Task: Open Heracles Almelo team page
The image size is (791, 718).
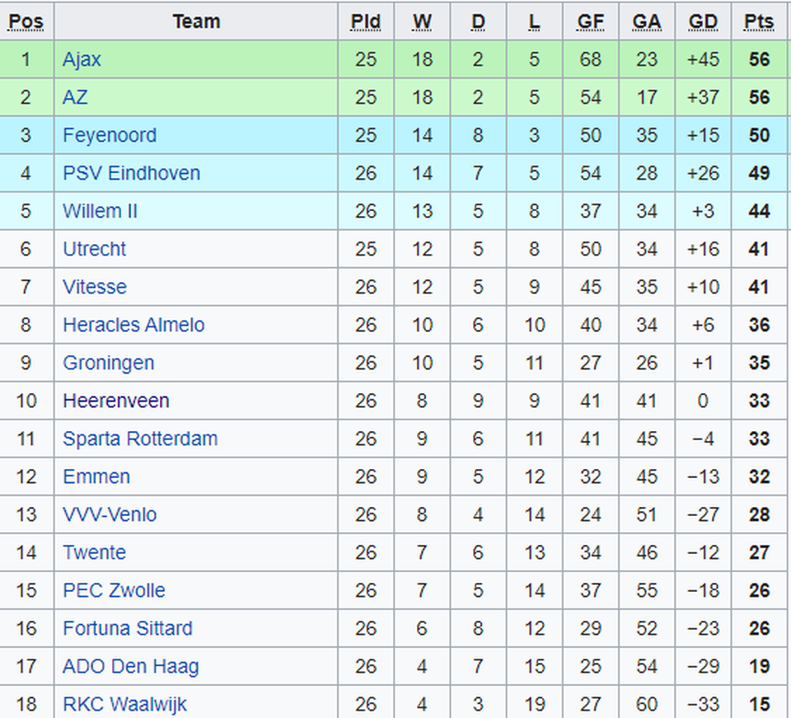Action: (x=133, y=325)
